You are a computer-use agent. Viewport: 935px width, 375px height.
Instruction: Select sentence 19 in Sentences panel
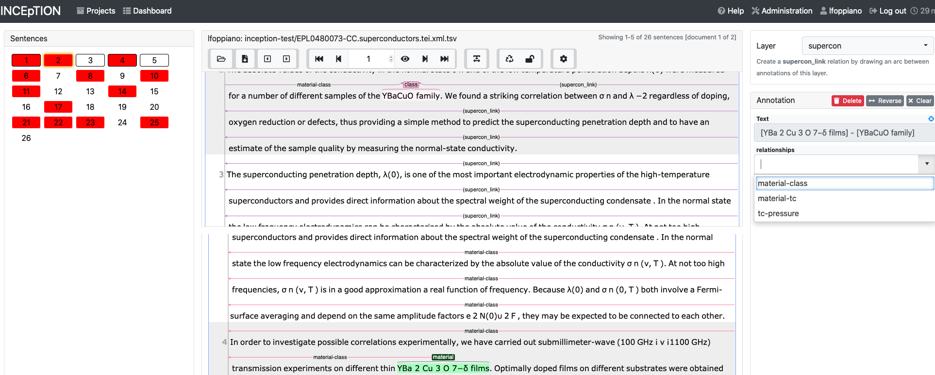[122, 107]
